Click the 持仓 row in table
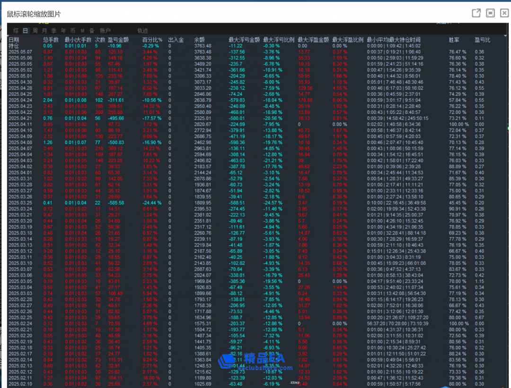Screen dimensions: 511x388 [14, 46]
